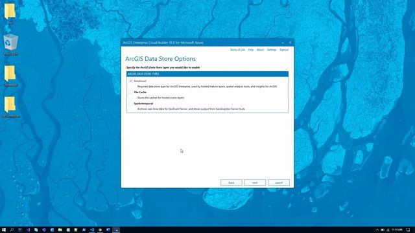Viewport: 415px width, 233px height.
Task: Close the Cloud Builder window
Action: tap(290, 43)
